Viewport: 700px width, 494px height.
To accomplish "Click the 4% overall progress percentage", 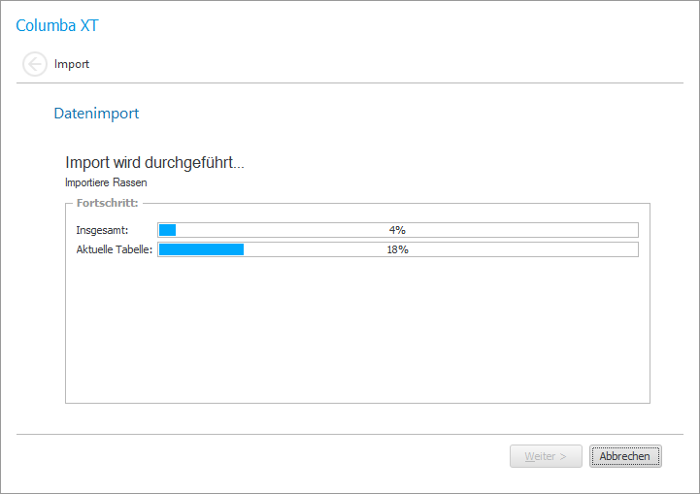I will tap(396, 230).
